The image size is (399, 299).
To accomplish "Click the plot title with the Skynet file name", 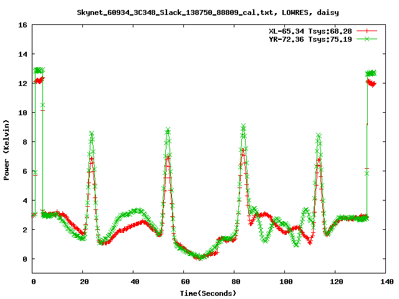I will click(x=208, y=12).
